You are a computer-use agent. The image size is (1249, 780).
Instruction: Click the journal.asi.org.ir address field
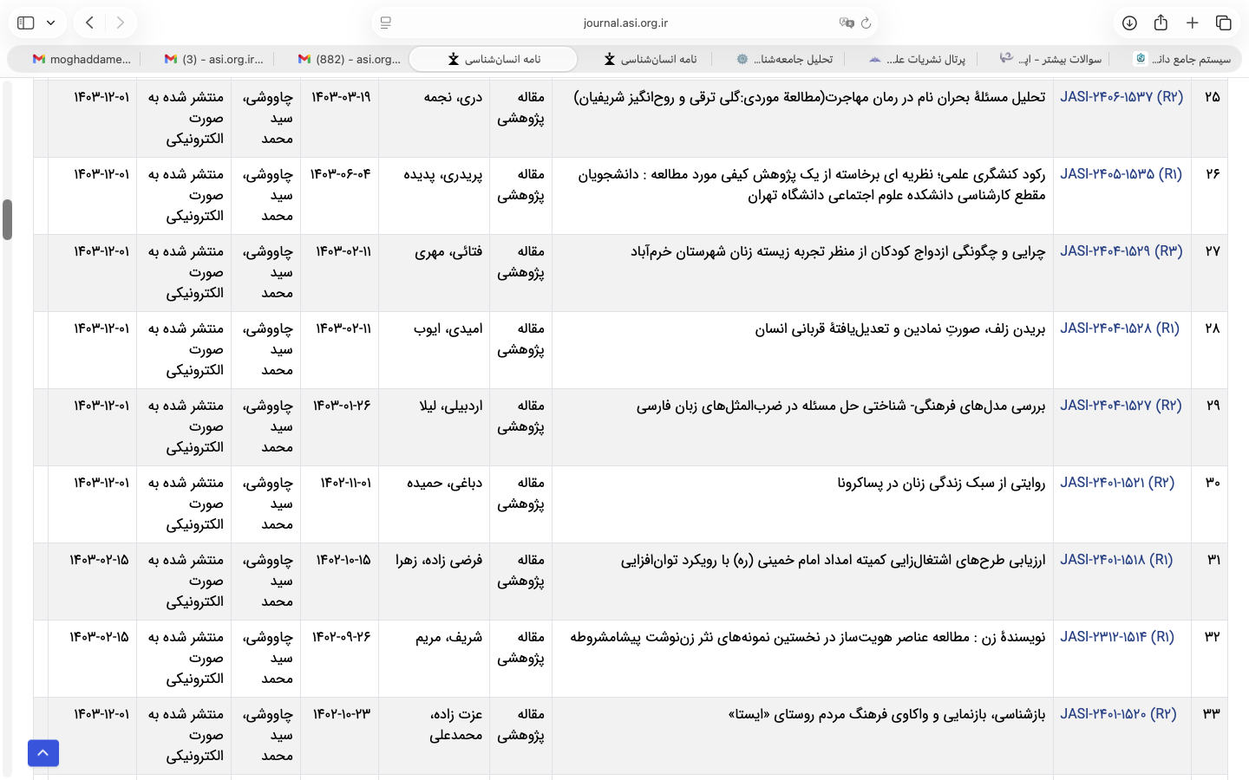(x=624, y=23)
